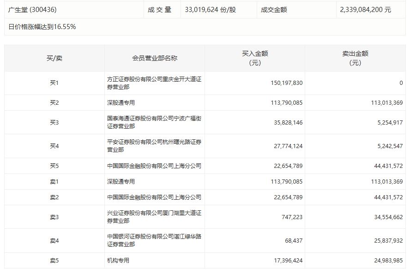Select buy amount 35,828,146
The width and height of the screenshot is (410, 274).
pos(288,122)
